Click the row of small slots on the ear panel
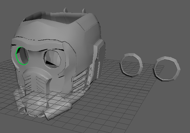The width and height of the screenshot is (190, 133). pyautogui.click(x=99, y=70)
